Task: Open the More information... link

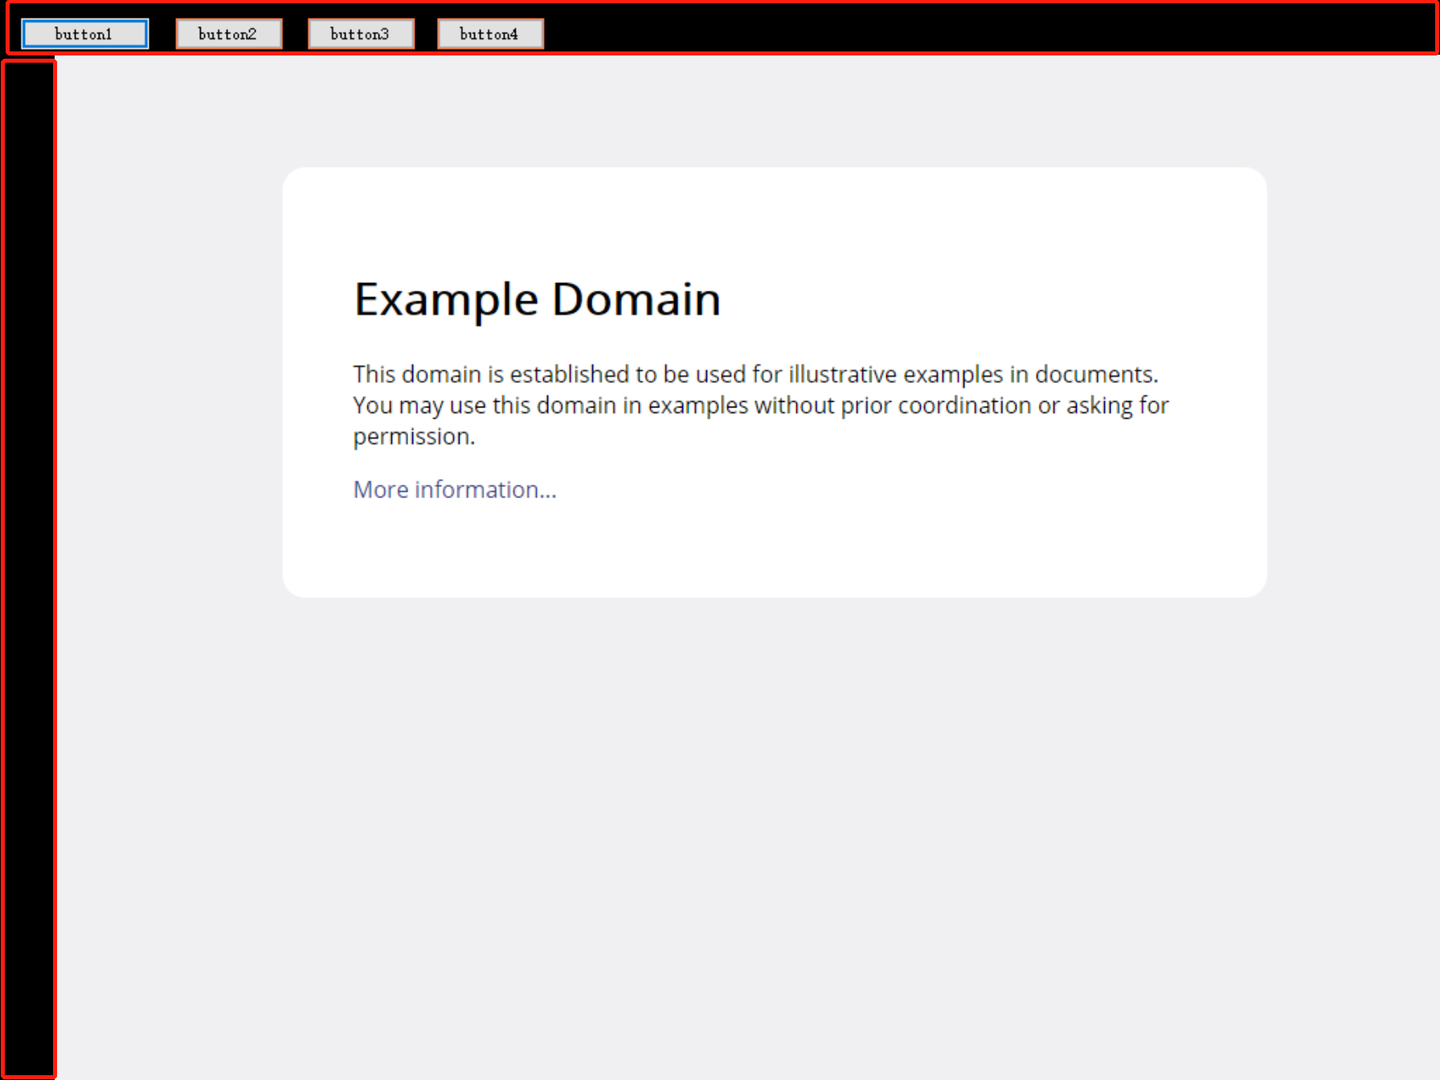Action: click(x=455, y=489)
